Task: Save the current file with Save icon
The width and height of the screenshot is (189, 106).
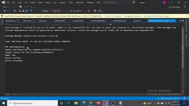Action: click(x=23, y=11)
